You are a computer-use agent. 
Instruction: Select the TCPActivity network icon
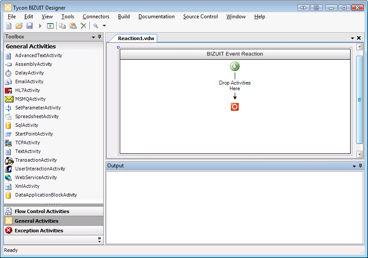(8, 143)
